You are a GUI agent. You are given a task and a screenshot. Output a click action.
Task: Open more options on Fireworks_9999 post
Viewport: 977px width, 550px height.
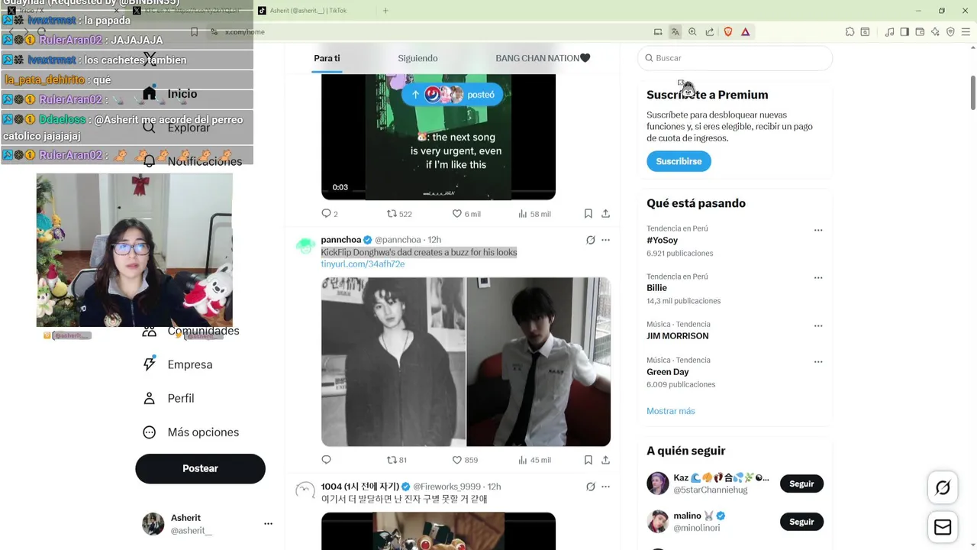pyautogui.click(x=605, y=487)
